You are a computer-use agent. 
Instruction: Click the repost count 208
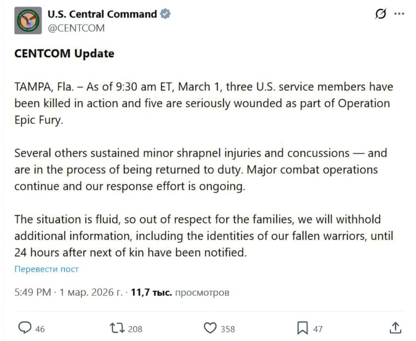tap(135, 328)
